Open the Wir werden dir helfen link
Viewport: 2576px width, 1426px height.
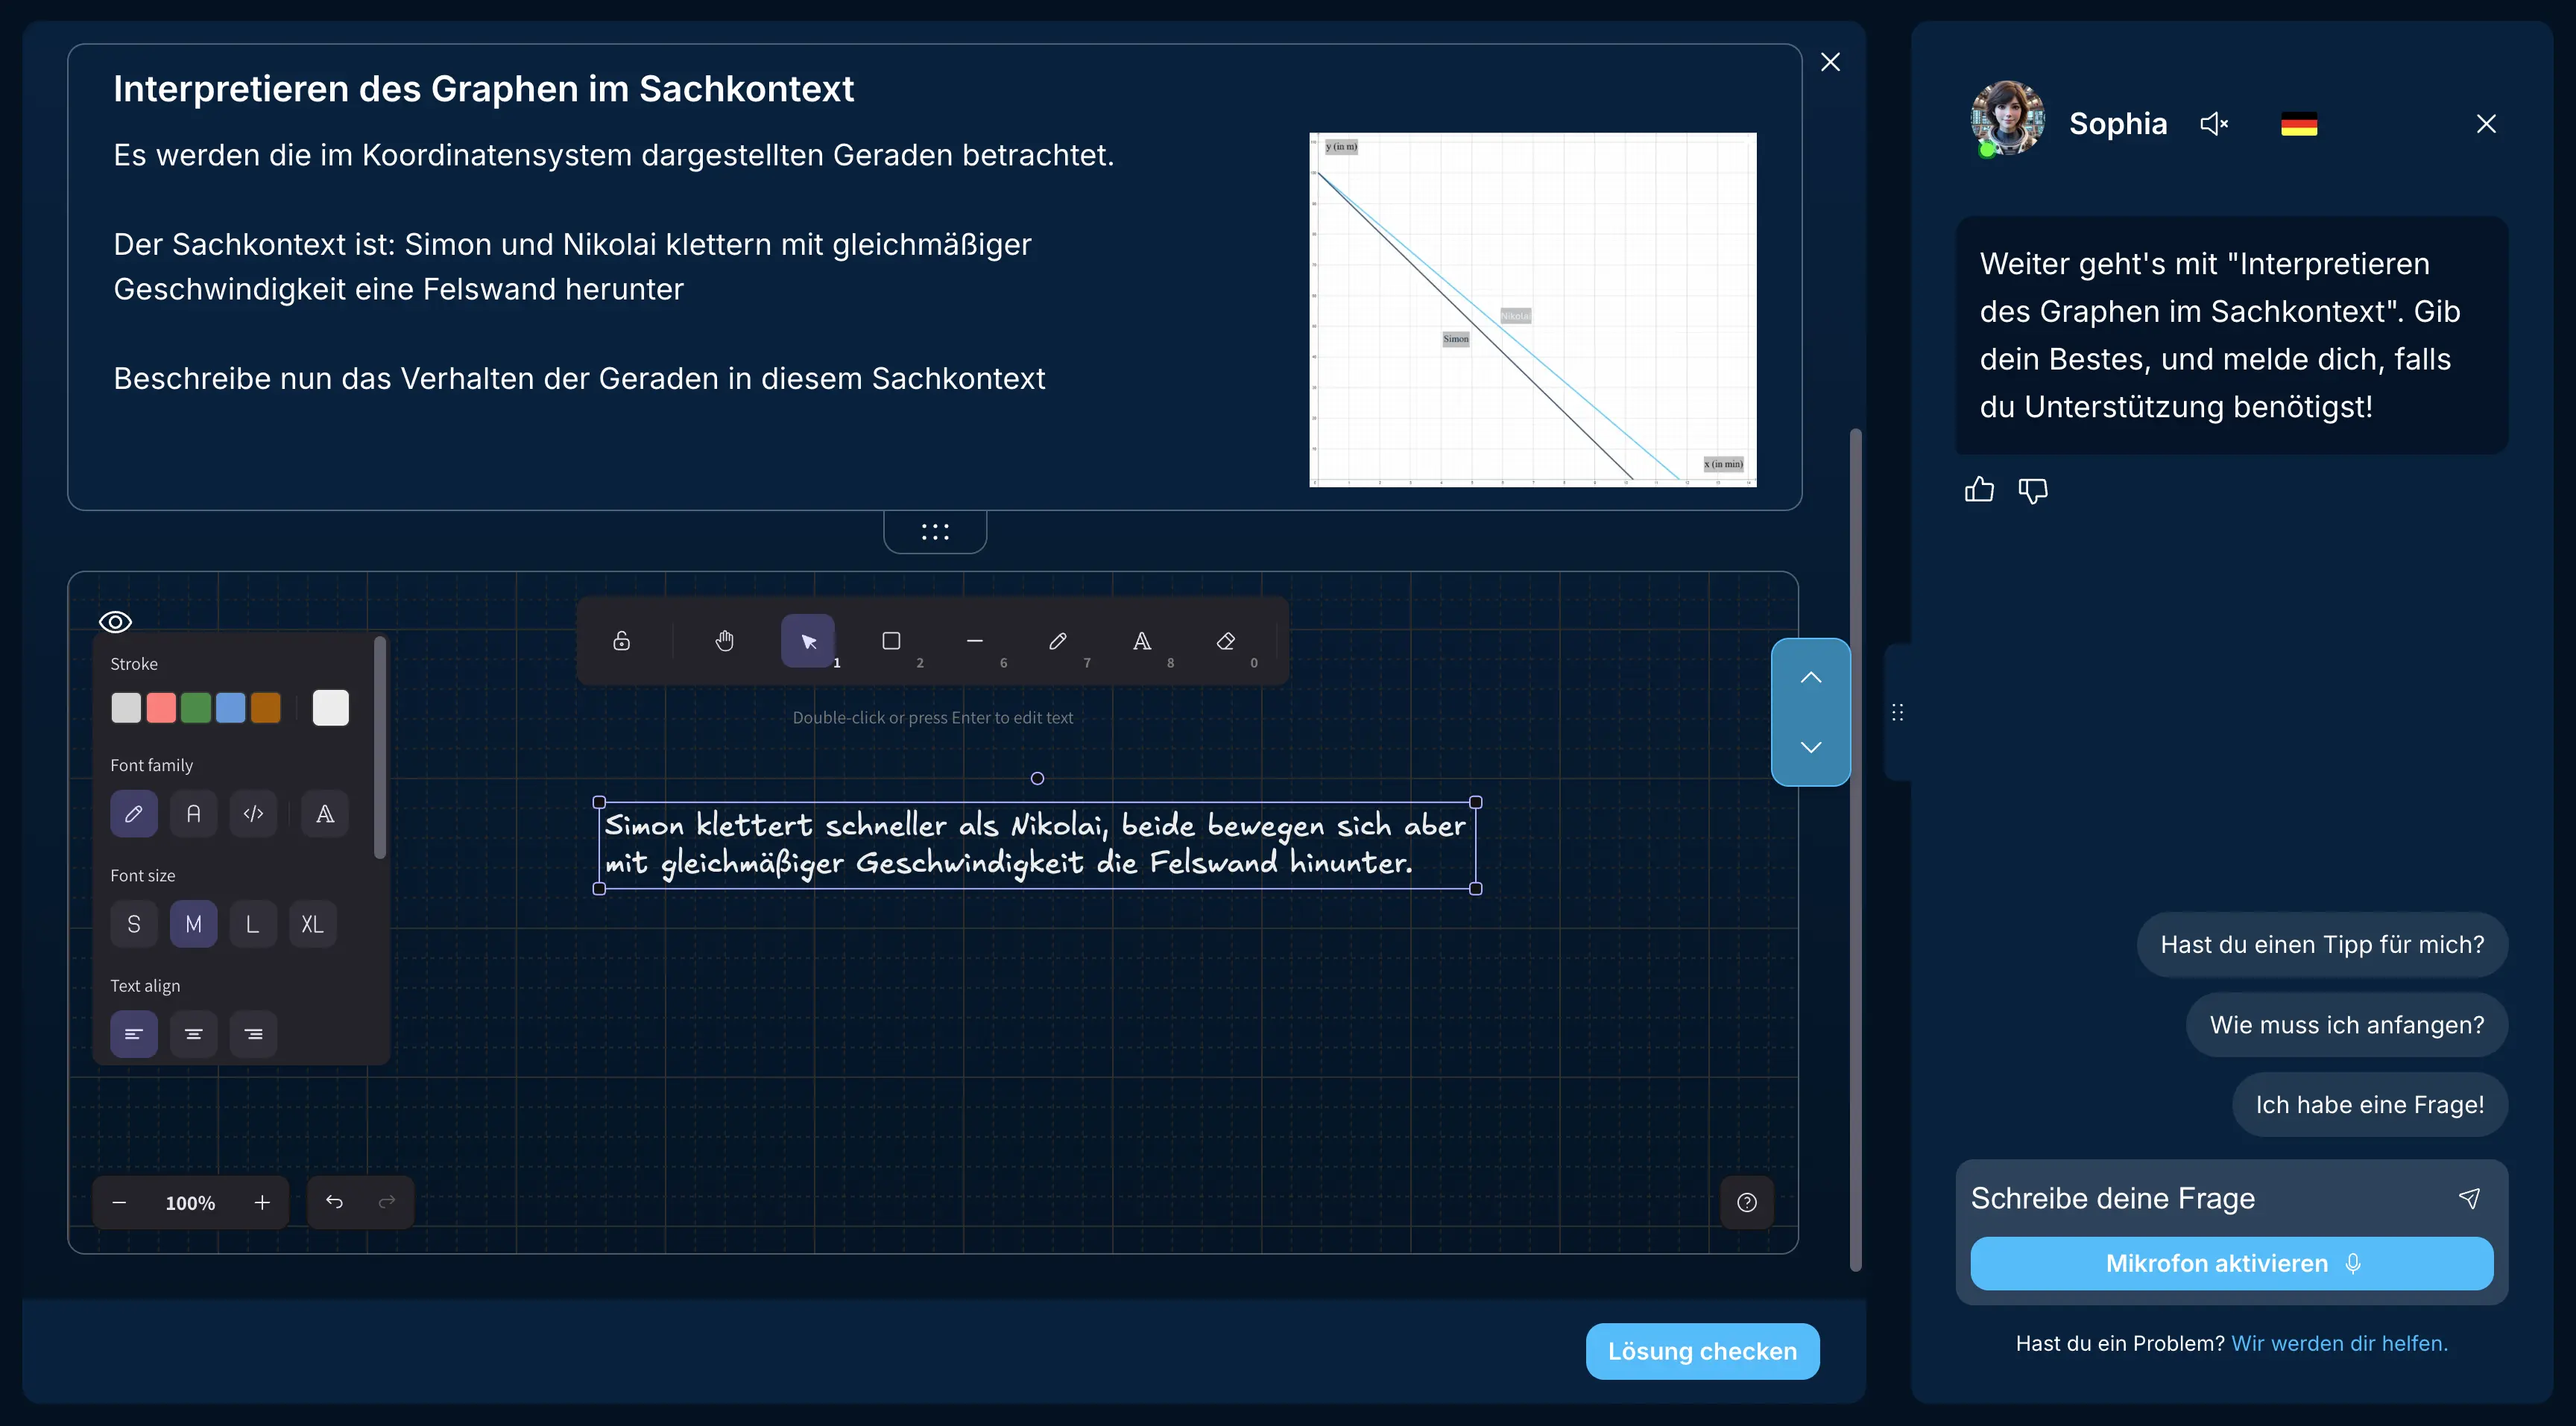[x=2340, y=1343]
